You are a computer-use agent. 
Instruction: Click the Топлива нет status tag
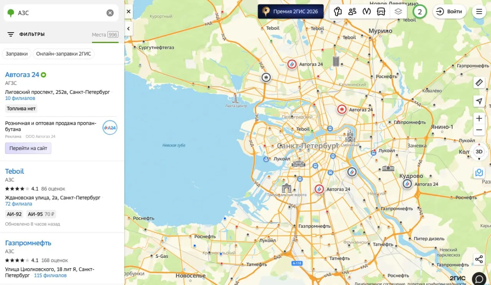coord(21,109)
